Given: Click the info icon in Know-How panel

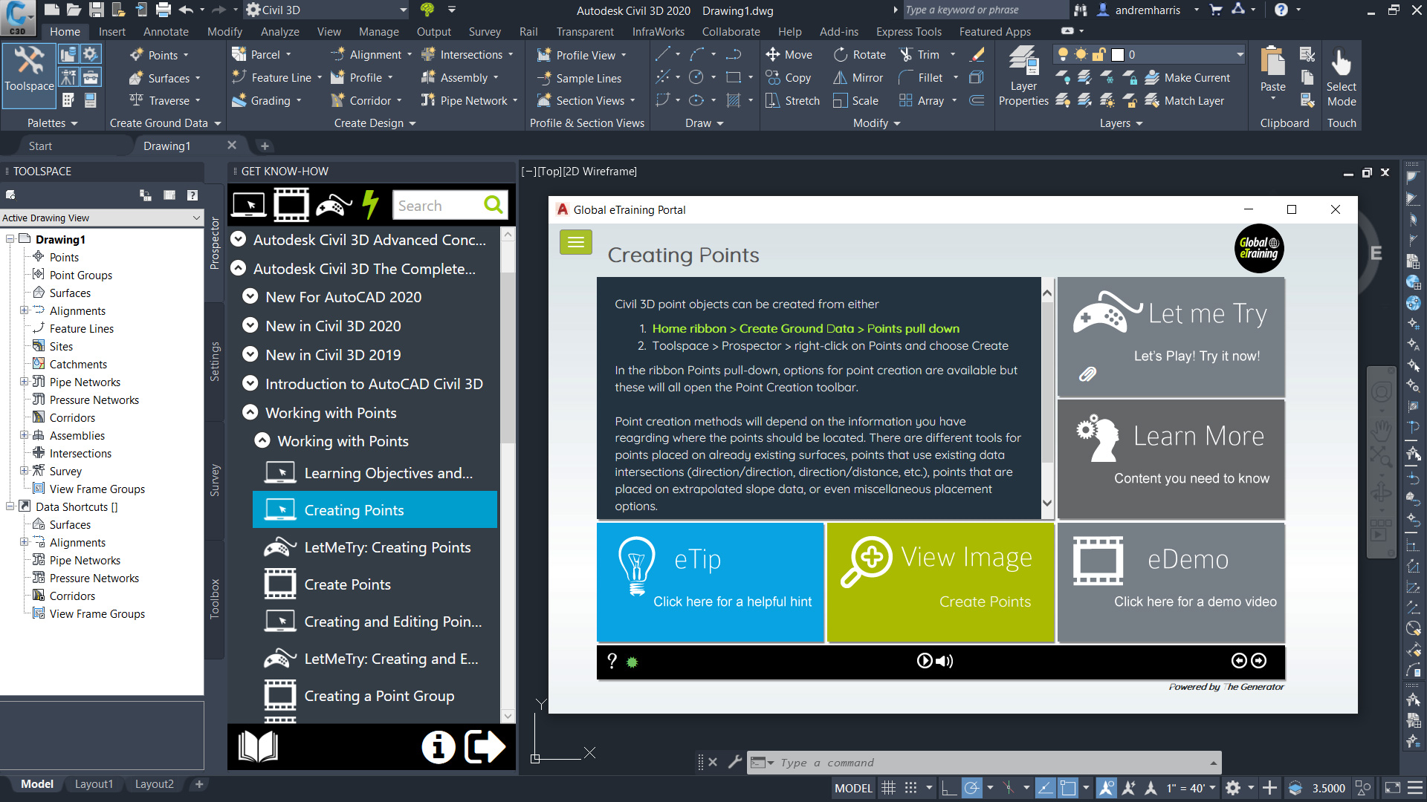Looking at the screenshot, I should click(x=439, y=746).
